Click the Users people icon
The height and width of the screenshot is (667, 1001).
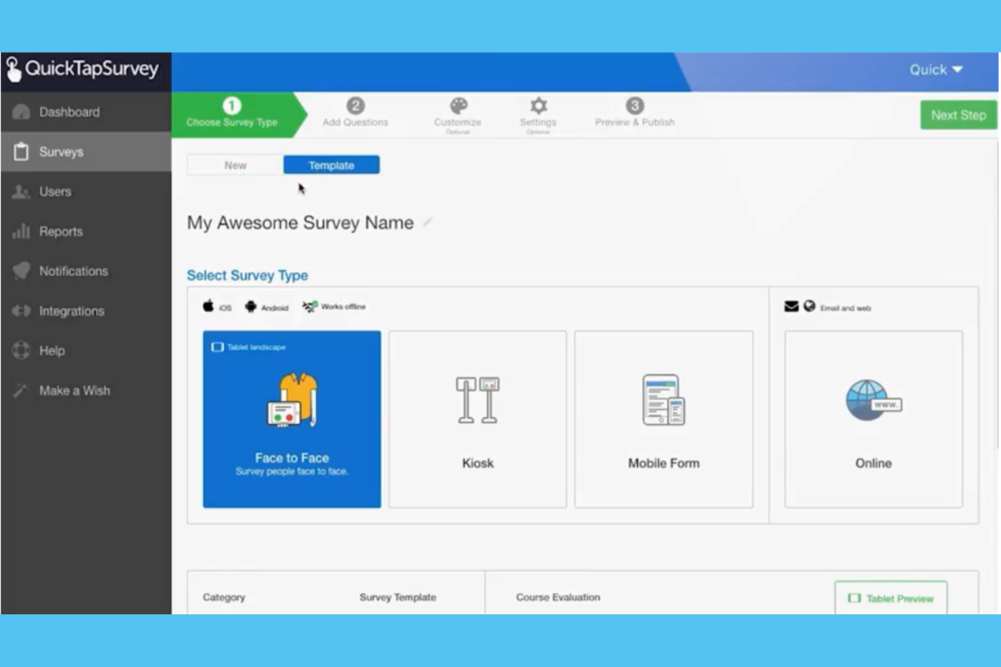click(x=21, y=192)
